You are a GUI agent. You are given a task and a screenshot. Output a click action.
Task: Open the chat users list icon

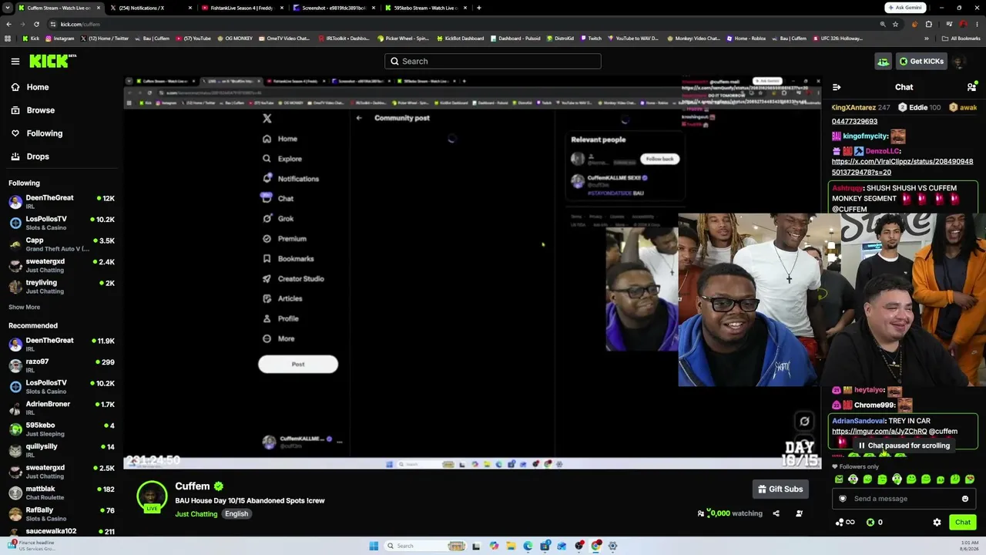(971, 87)
